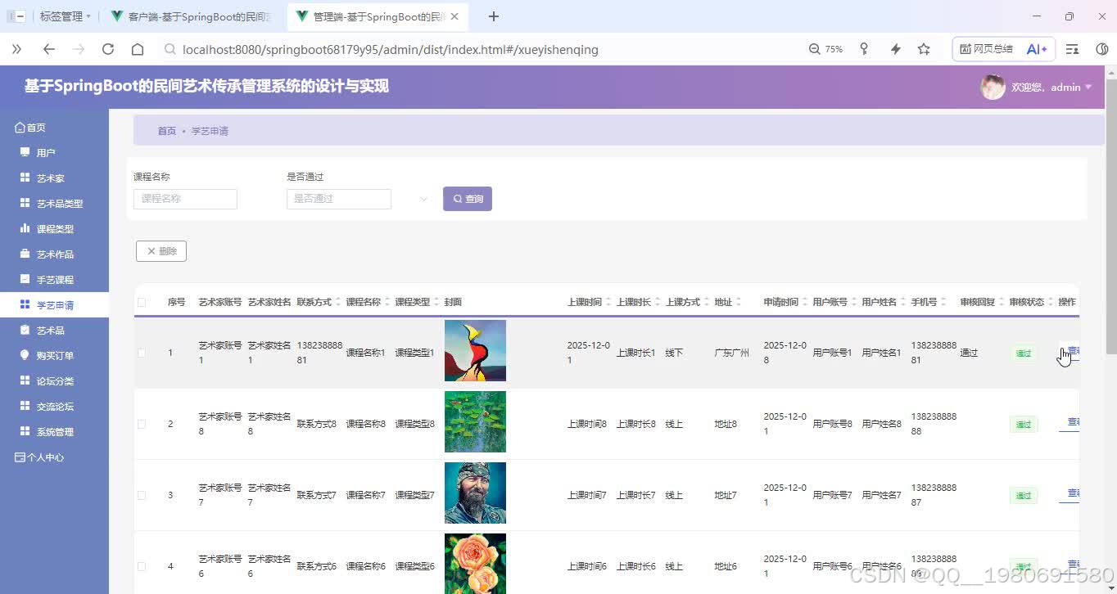The width and height of the screenshot is (1117, 594).
Task: Click the bird painting thumbnail in row 1
Action: coord(475,350)
